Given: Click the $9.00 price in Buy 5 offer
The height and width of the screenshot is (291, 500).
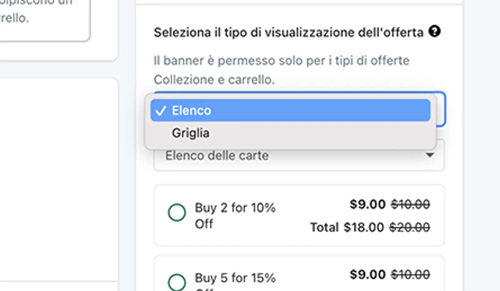Looking at the screenshot, I should [367, 274].
